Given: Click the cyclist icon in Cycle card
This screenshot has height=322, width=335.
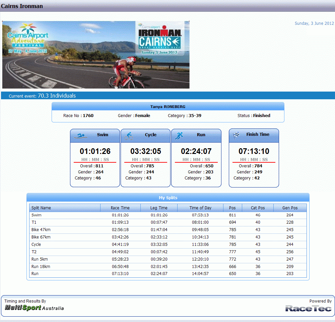Looking at the screenshot, I should click(129, 136).
